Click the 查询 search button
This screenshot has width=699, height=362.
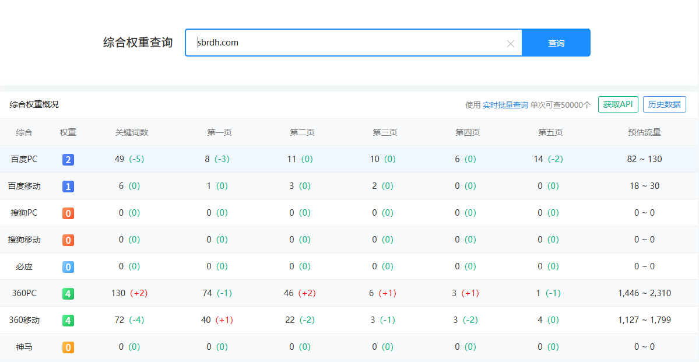pyautogui.click(x=556, y=43)
